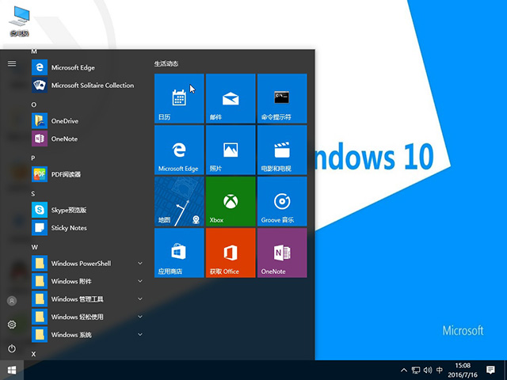Screen dimensions: 507x380
Task: Click the Power button icon in Start menu
Action: click(12, 348)
